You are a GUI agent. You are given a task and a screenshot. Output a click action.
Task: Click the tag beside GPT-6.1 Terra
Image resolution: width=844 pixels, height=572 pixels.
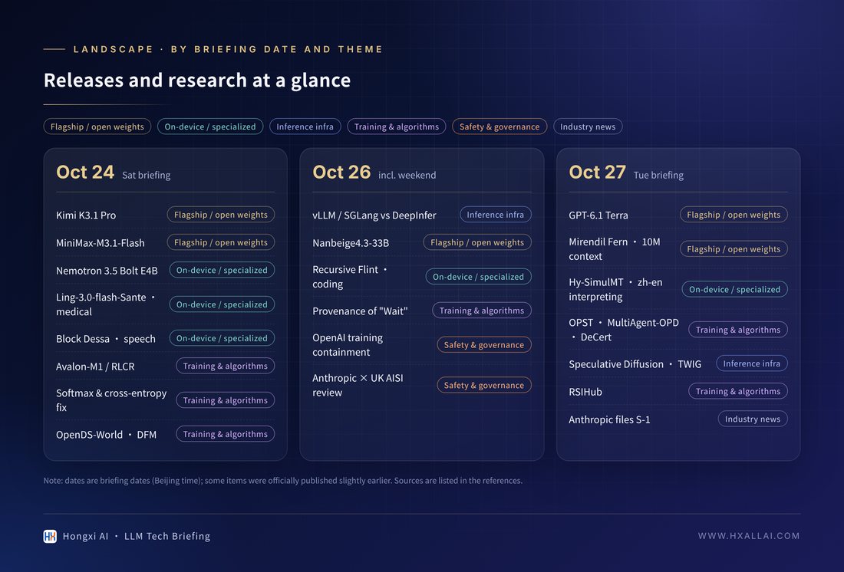click(x=734, y=215)
